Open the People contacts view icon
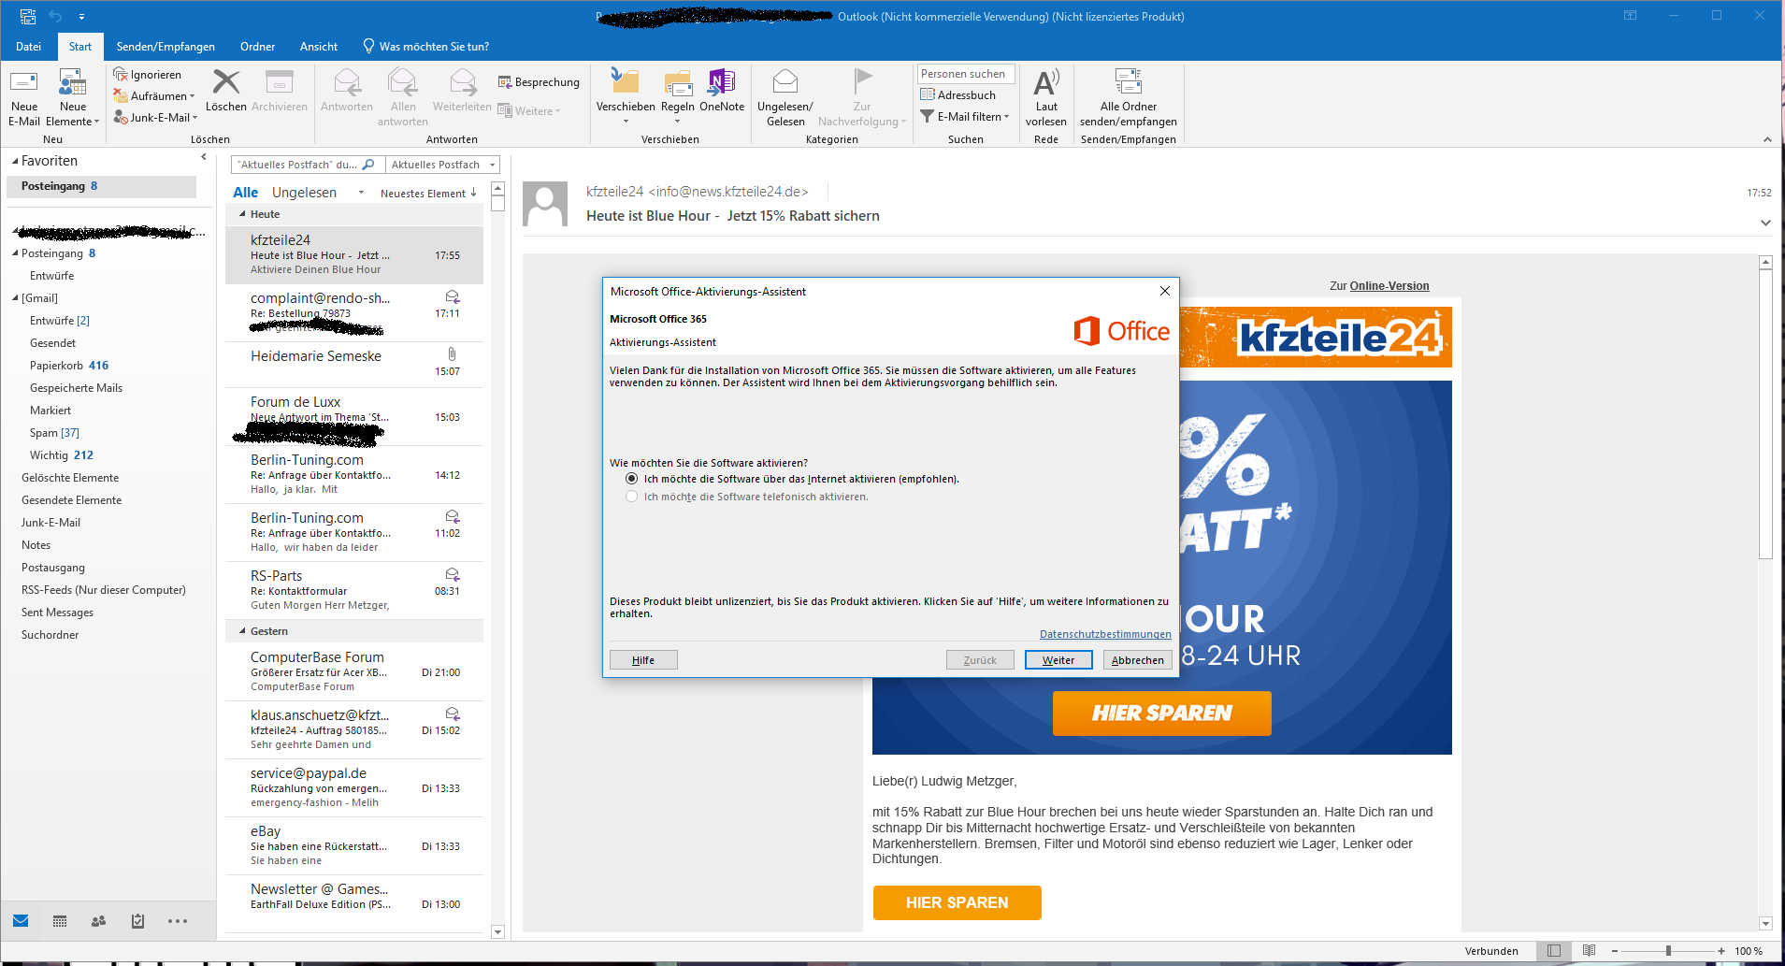The height and width of the screenshot is (966, 1785). click(x=99, y=921)
